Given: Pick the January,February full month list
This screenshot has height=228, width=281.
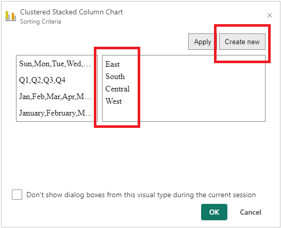Looking at the screenshot, I should 56,113.
